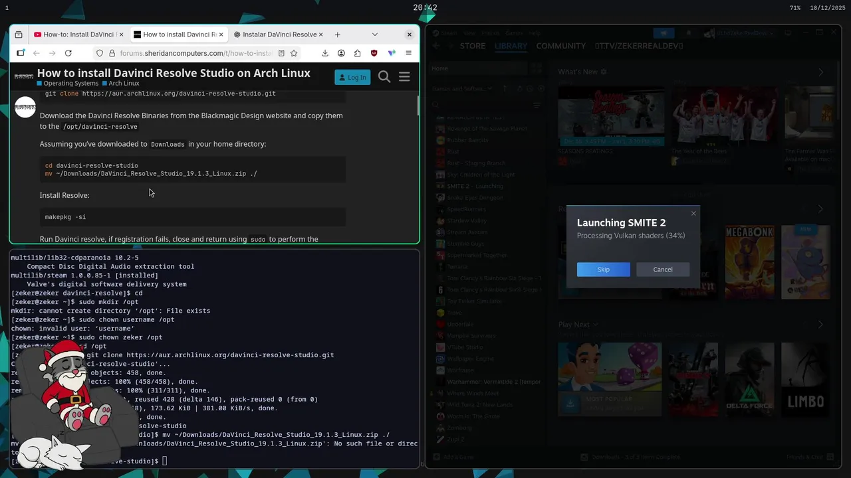This screenshot has height=478, width=851.
Task: Open the Help menu in Steam
Action: coord(535,33)
